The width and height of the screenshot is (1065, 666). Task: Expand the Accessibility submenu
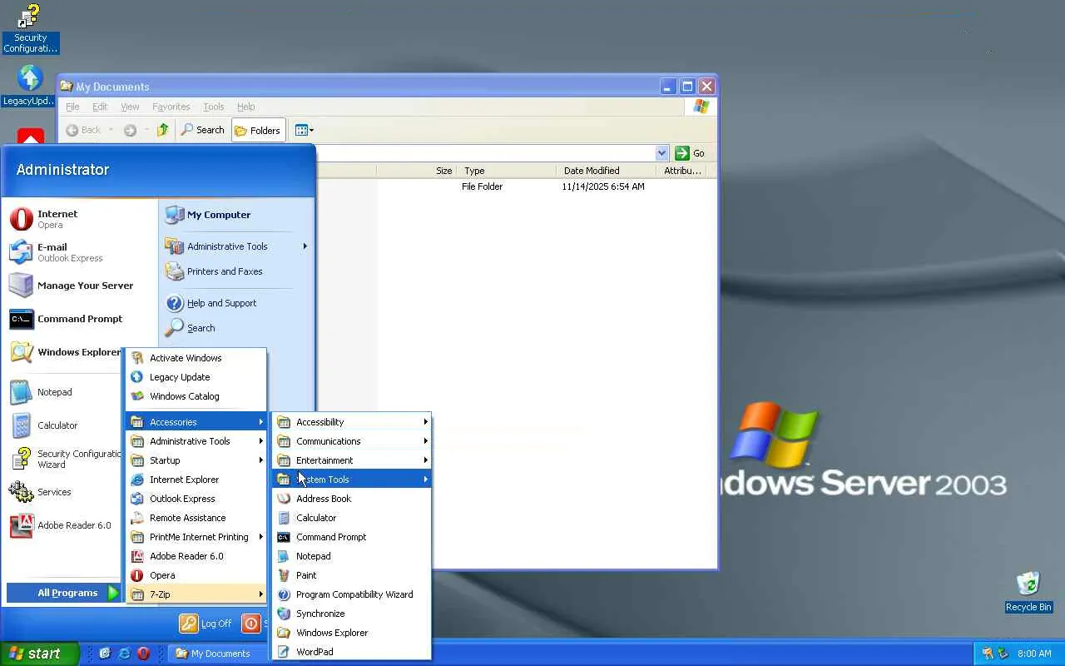tap(352, 422)
